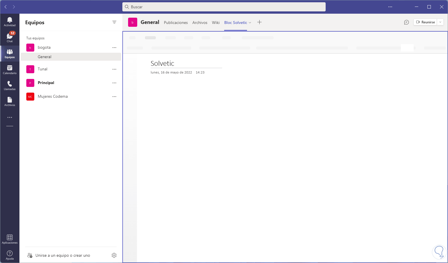
Task: Click the Mujeres Codema MC avatar
Action: pyautogui.click(x=30, y=97)
